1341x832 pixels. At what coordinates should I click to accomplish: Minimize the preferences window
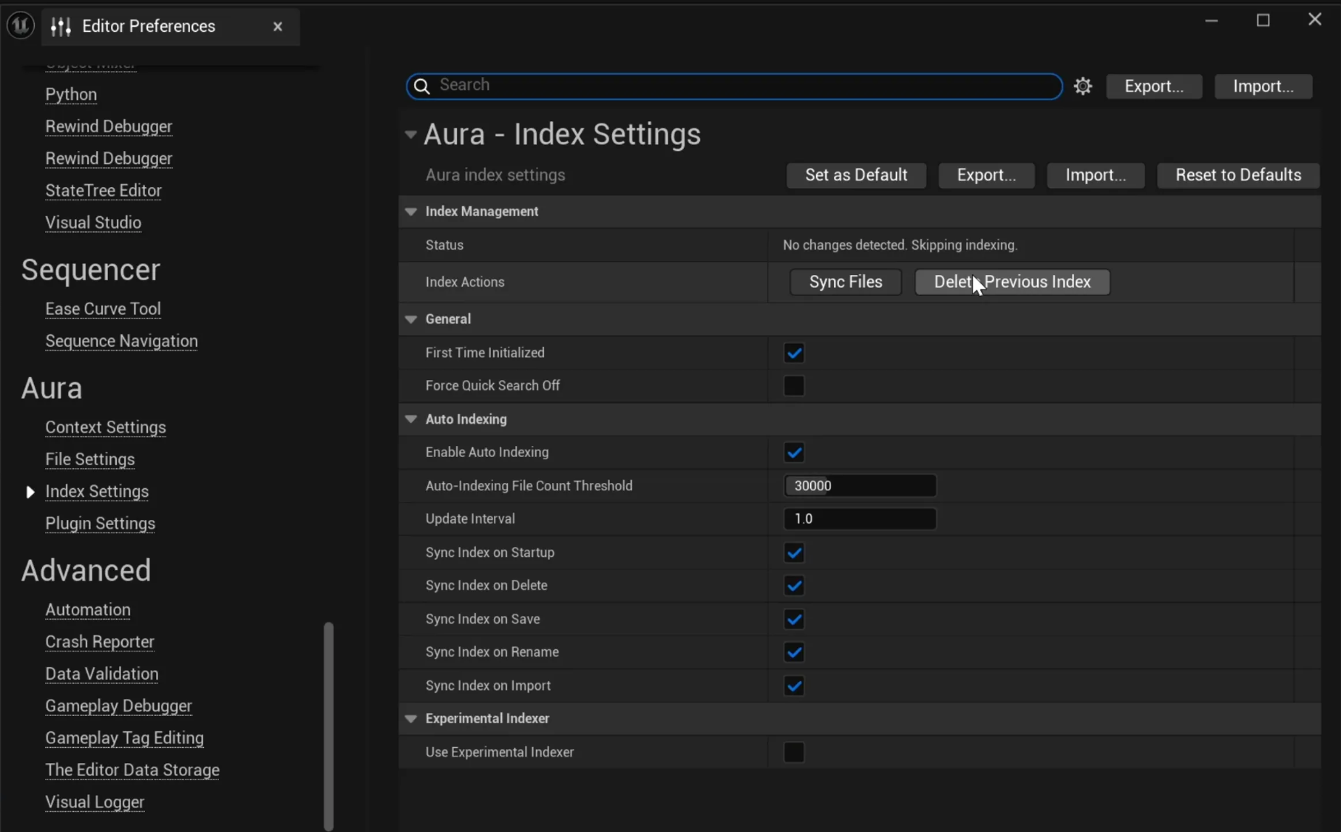tap(1211, 21)
